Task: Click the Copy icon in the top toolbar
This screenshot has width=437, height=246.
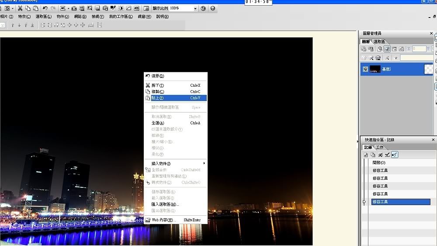Action: (28, 8)
